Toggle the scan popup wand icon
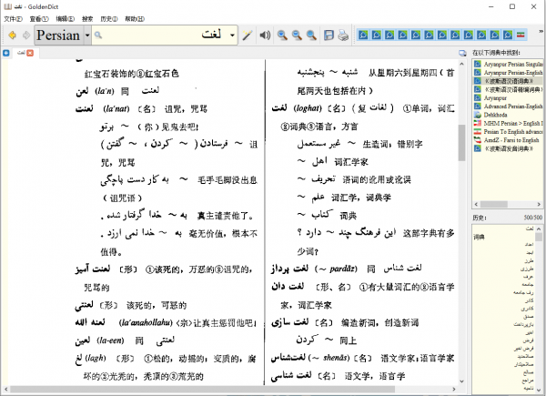Viewport: 546px width, 396px height. click(248, 36)
